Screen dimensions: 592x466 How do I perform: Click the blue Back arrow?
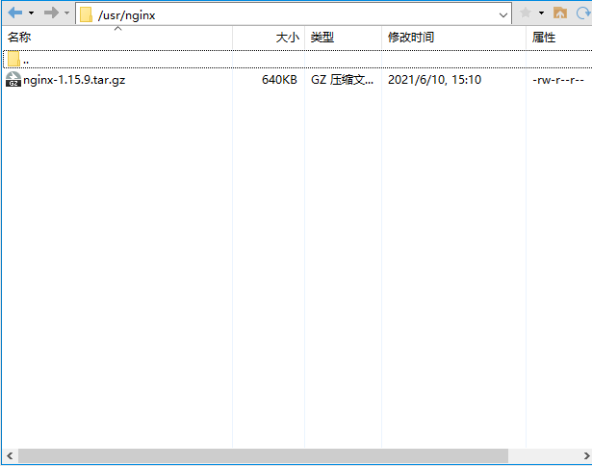click(x=15, y=13)
